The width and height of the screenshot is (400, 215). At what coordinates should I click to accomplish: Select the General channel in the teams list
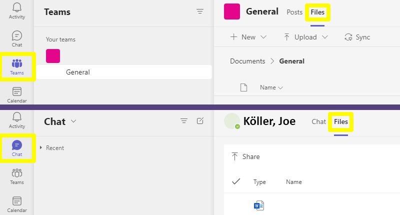pyautogui.click(x=124, y=72)
